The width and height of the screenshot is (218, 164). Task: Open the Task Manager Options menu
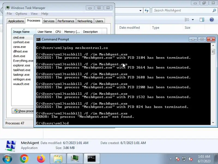(21, 14)
